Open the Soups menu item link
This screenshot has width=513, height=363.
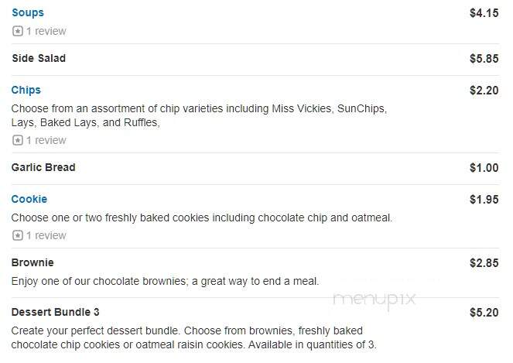tap(28, 12)
